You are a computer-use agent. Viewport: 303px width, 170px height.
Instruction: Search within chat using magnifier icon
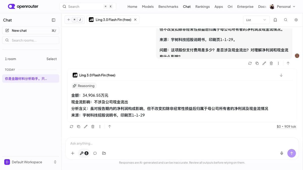[x=286, y=20]
